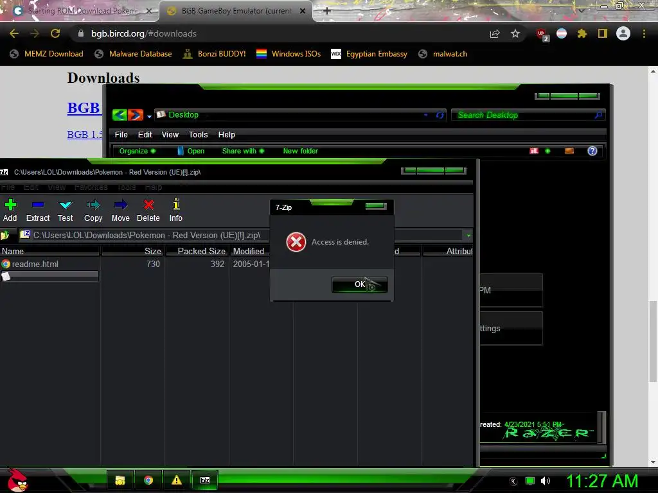Open a new Chrome tab
The image size is (658, 493).
point(327,11)
